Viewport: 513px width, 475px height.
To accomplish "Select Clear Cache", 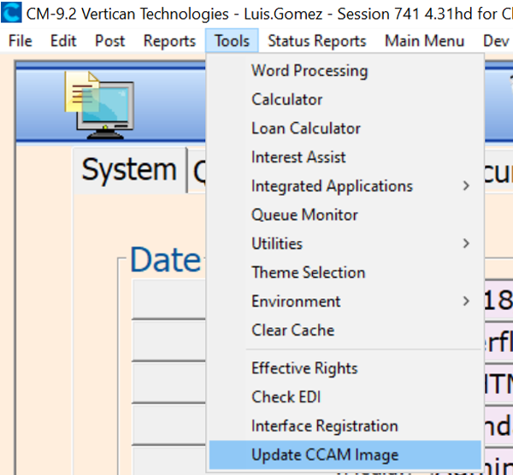I will click(x=345, y=330).
